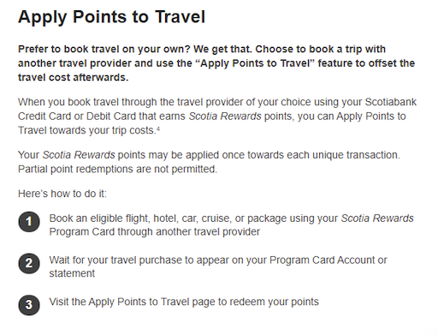Click 'Program Card through another travel provider' line
This screenshot has width=438, height=335.
pyautogui.click(x=154, y=231)
